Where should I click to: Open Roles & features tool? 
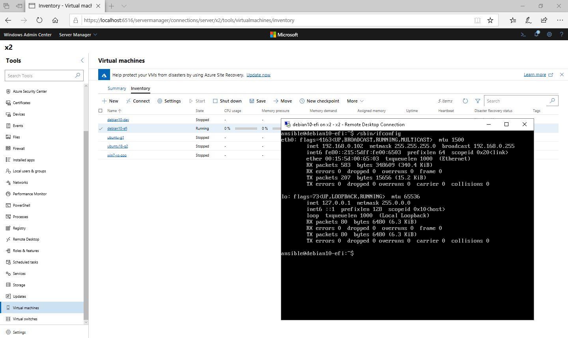[x=26, y=251]
